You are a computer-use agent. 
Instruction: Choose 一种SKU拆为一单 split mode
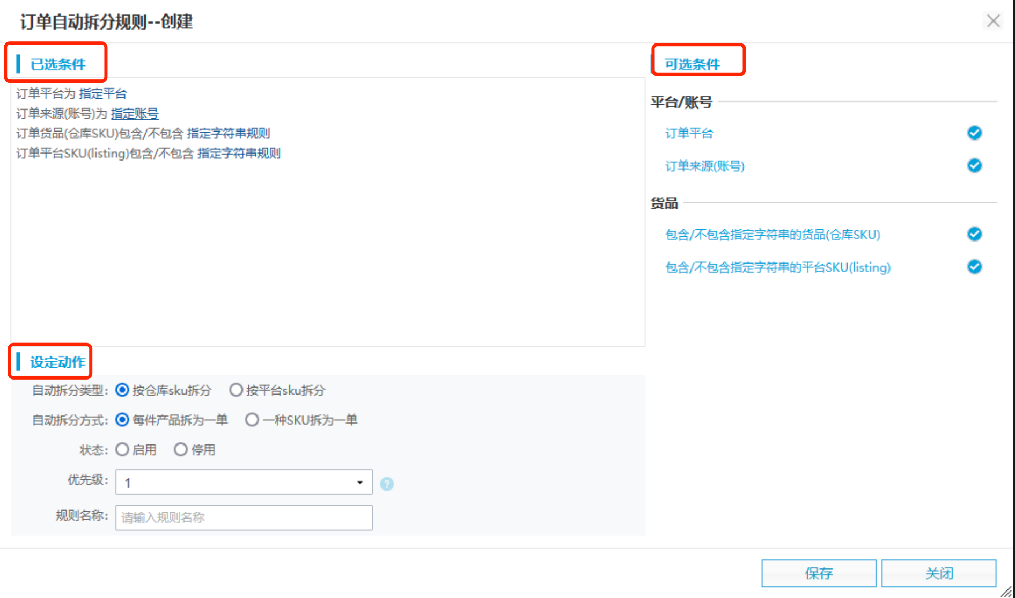(x=252, y=420)
